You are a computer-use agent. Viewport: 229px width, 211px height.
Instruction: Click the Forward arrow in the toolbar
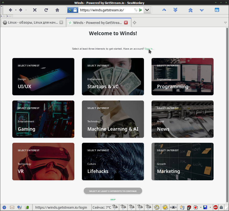click(x=21, y=10)
